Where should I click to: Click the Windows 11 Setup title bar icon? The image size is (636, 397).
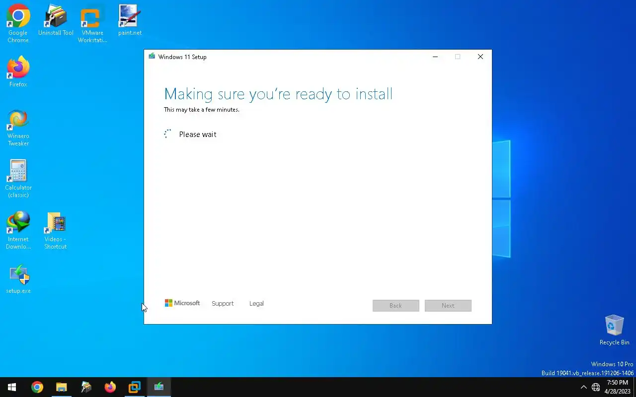pos(152,57)
